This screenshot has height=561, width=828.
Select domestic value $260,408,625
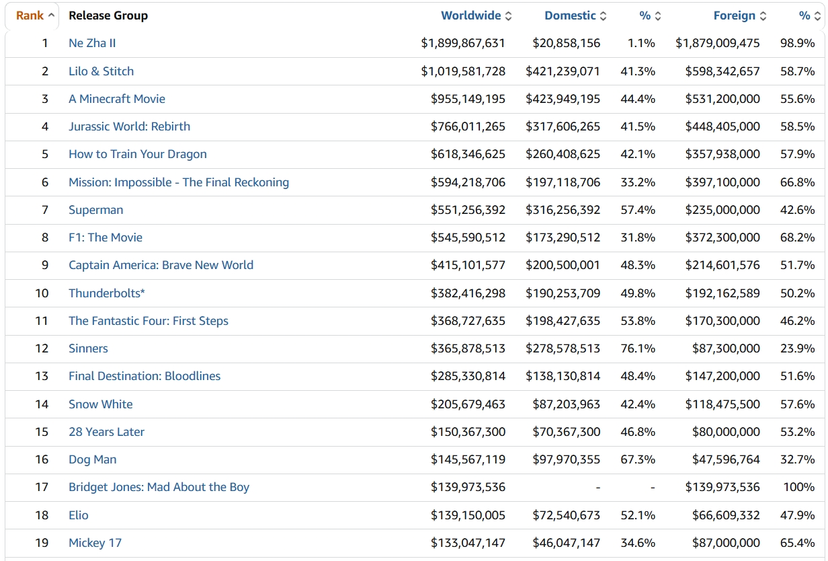(x=563, y=154)
